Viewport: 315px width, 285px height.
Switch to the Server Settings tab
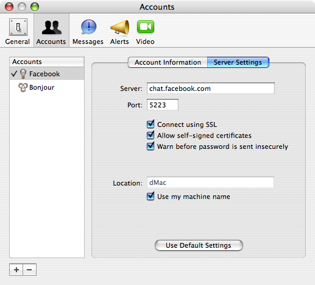click(238, 62)
